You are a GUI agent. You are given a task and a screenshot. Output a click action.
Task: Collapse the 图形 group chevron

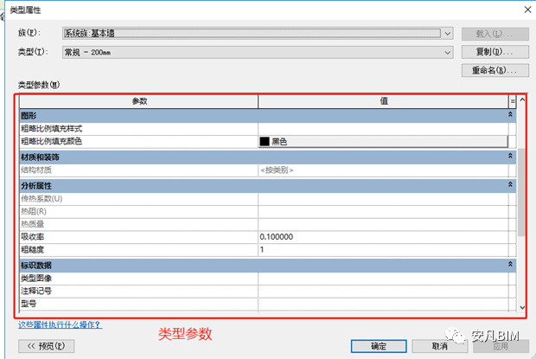(511, 114)
